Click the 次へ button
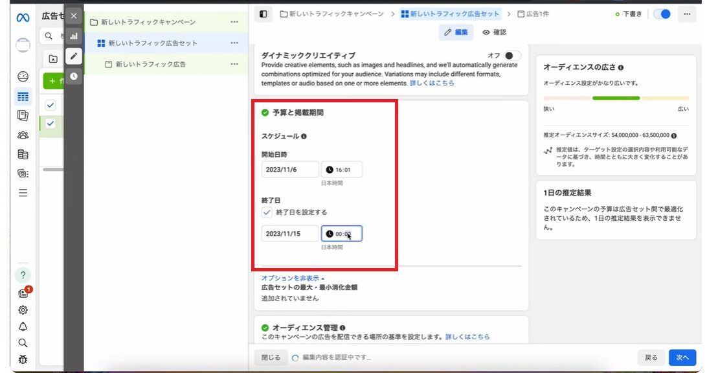707x373 pixels. click(682, 357)
